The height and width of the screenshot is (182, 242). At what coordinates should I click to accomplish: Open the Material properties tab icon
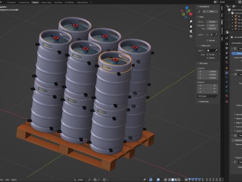tap(227, 96)
